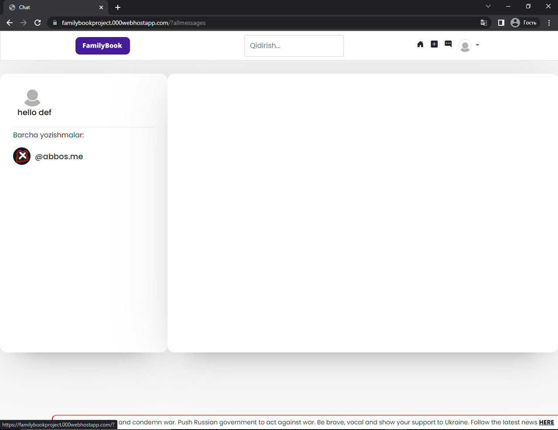Close the Chat browser tab
The height and width of the screenshot is (430, 558).
(x=101, y=7)
